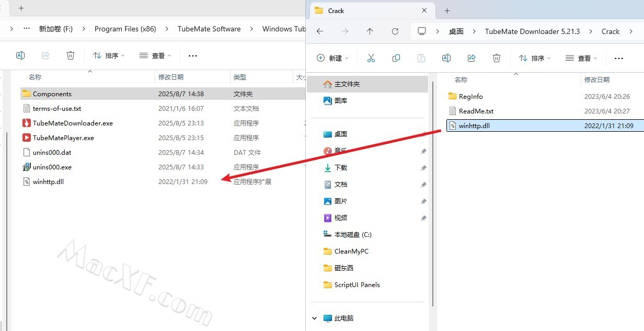This screenshot has width=644, height=331.
Task: Click the share icon in the Crack window toolbar
Action: [x=471, y=58]
